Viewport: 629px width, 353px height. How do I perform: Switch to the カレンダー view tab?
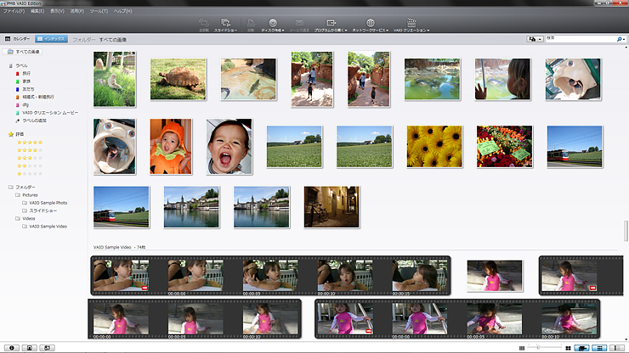(x=18, y=39)
